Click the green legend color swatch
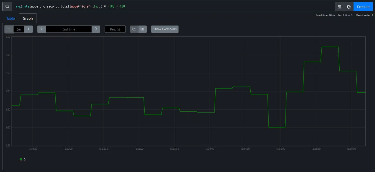Screen dimensions: 375x172 [21, 159]
